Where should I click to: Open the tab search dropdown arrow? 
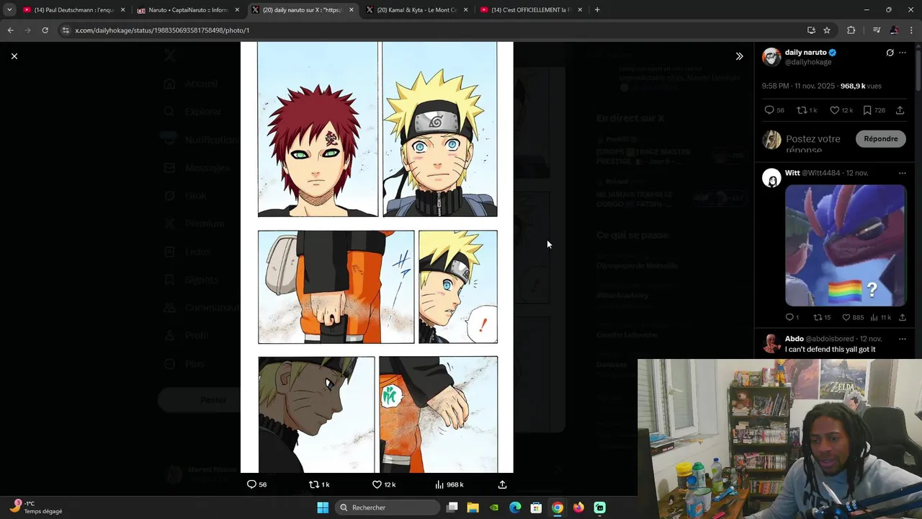pos(9,10)
